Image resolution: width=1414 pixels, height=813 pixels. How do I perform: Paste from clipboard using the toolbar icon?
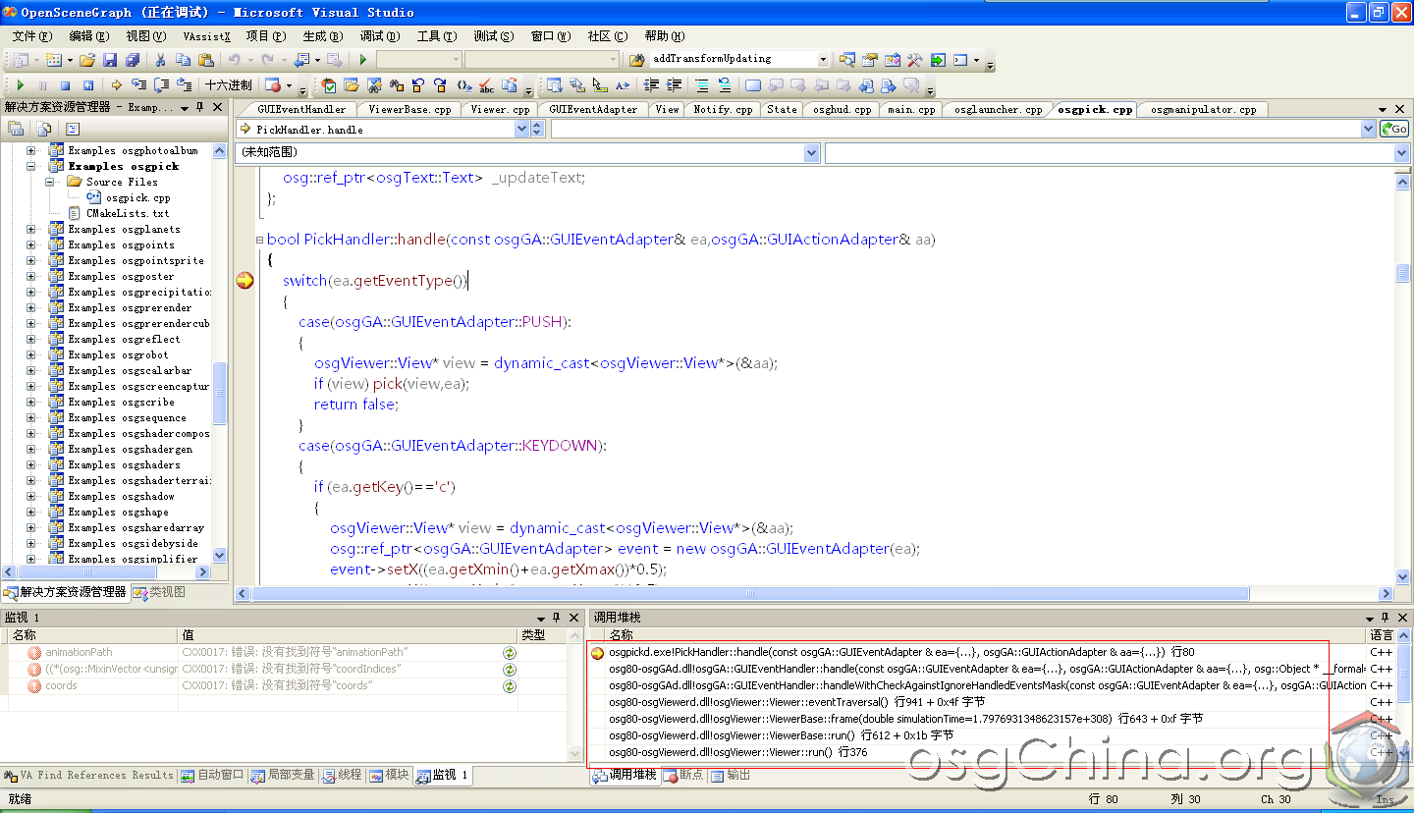pyautogui.click(x=205, y=59)
